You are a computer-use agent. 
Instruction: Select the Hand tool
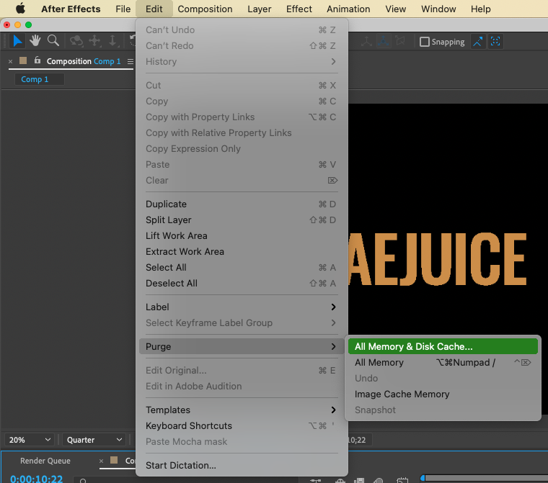pos(35,41)
